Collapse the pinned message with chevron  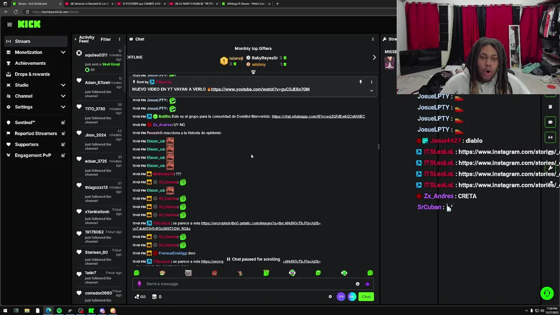pyautogui.click(x=371, y=91)
